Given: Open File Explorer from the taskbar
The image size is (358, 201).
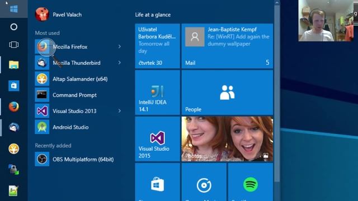Looking at the screenshot, I should tap(13, 65).
